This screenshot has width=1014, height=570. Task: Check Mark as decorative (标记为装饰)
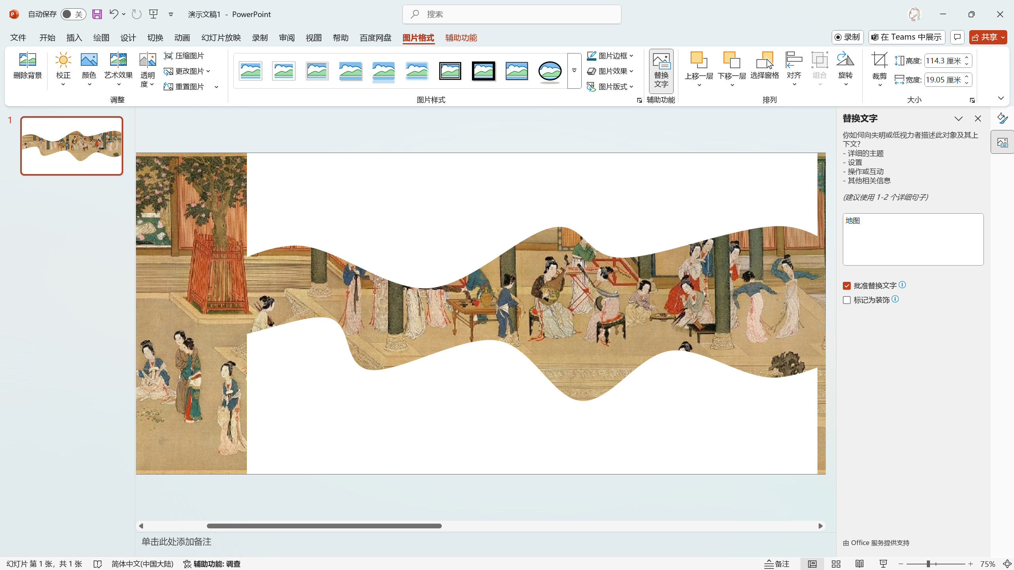click(x=847, y=300)
